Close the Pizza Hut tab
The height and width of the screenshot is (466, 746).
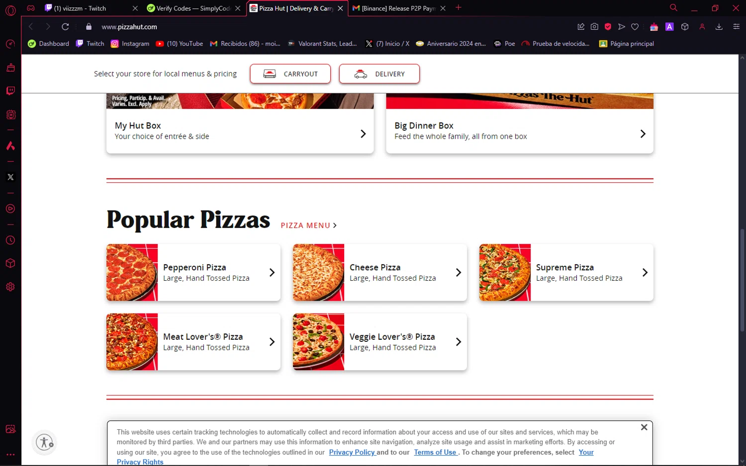click(340, 8)
